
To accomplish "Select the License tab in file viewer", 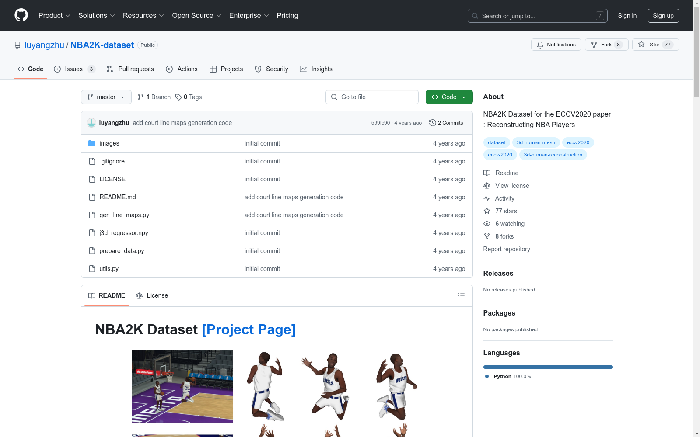I will pos(152,295).
